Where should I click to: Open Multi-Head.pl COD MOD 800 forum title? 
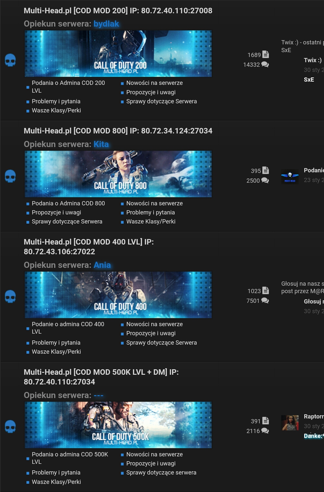click(x=118, y=131)
